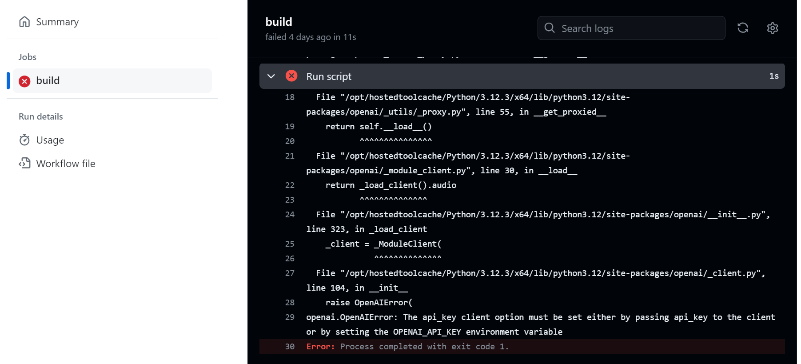Click 'Process completed with exit code 1.' text
Screen dimensions: 801x364
(x=424, y=347)
